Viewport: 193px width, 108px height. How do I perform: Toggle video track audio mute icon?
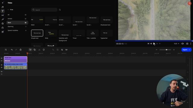(x=2, y=67)
